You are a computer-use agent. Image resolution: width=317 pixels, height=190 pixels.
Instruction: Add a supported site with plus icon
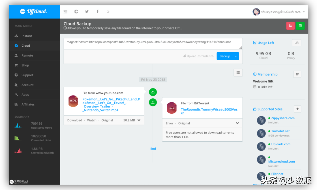coord(297,109)
